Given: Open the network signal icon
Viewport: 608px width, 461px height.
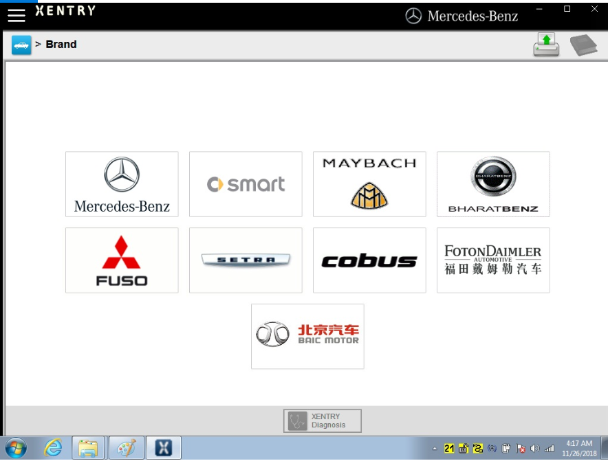Looking at the screenshot, I should click(x=549, y=449).
